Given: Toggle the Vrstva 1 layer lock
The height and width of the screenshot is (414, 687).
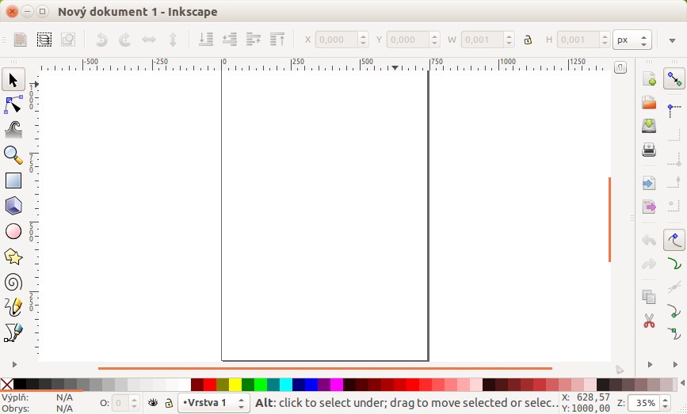Looking at the screenshot, I should [x=169, y=403].
